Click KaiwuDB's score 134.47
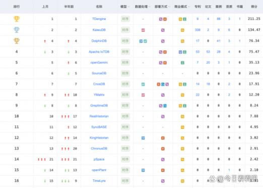 254,30
